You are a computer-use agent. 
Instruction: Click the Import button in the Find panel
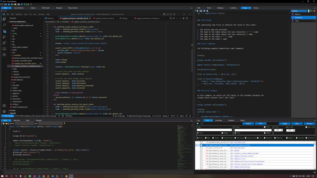tap(248, 124)
